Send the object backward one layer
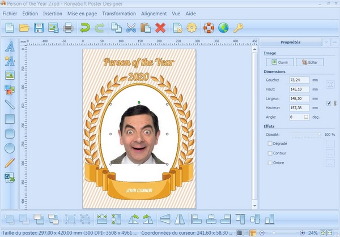The image size is (340, 237). click(x=39, y=219)
